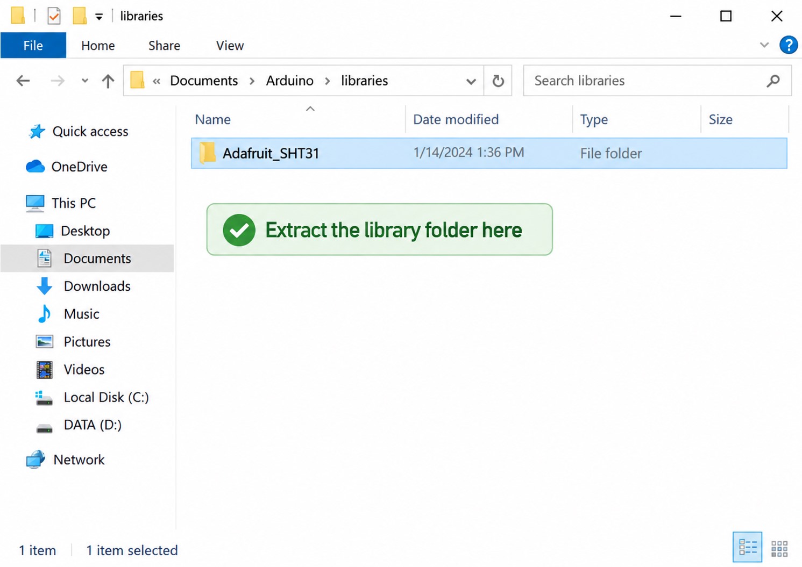Refresh the libraries folder view

coord(498,81)
